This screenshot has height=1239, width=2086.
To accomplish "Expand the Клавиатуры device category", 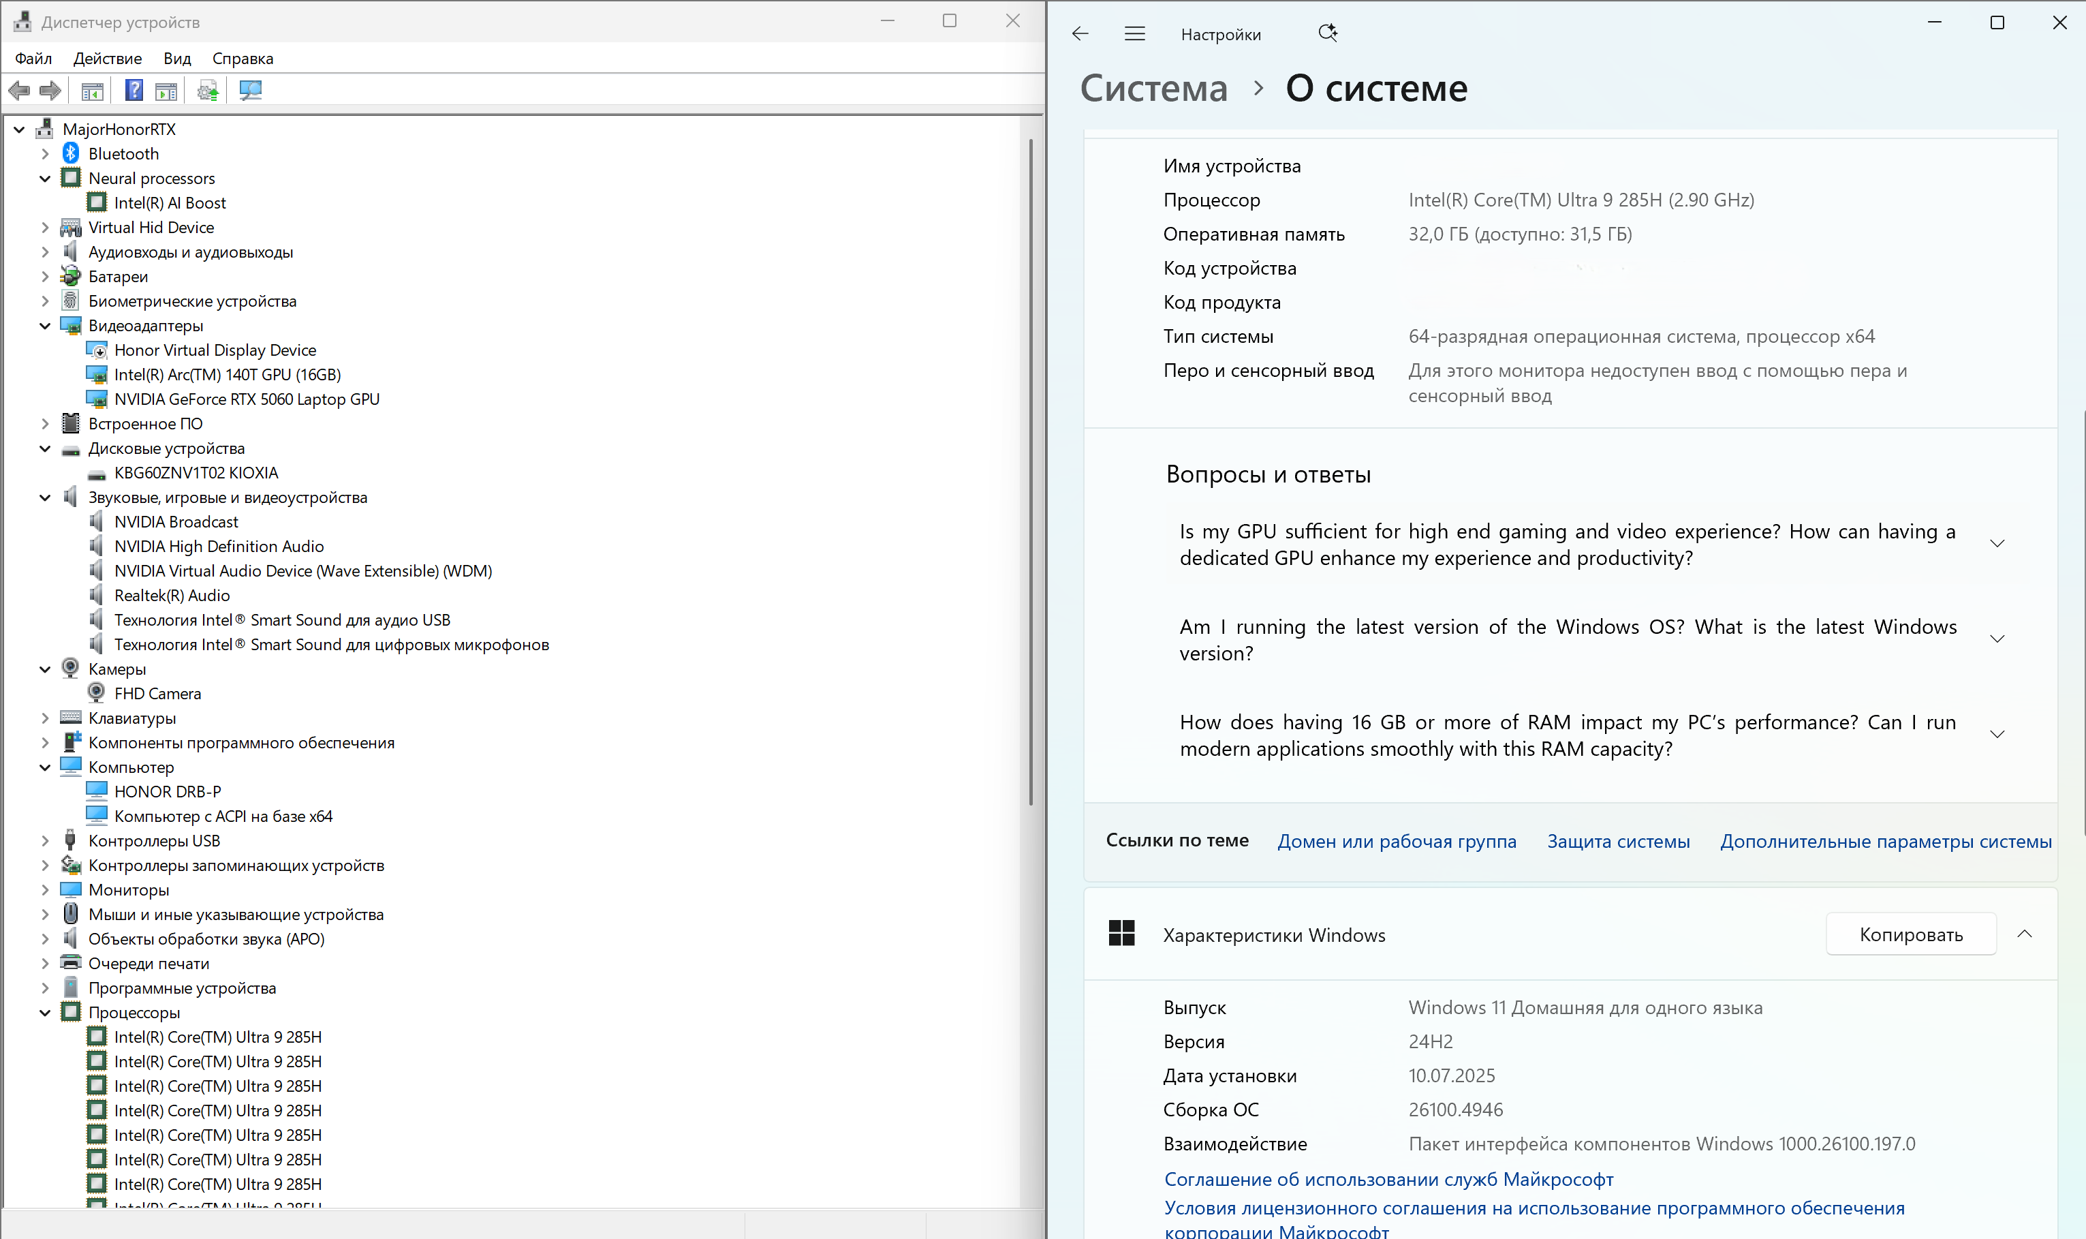I will click(45, 718).
